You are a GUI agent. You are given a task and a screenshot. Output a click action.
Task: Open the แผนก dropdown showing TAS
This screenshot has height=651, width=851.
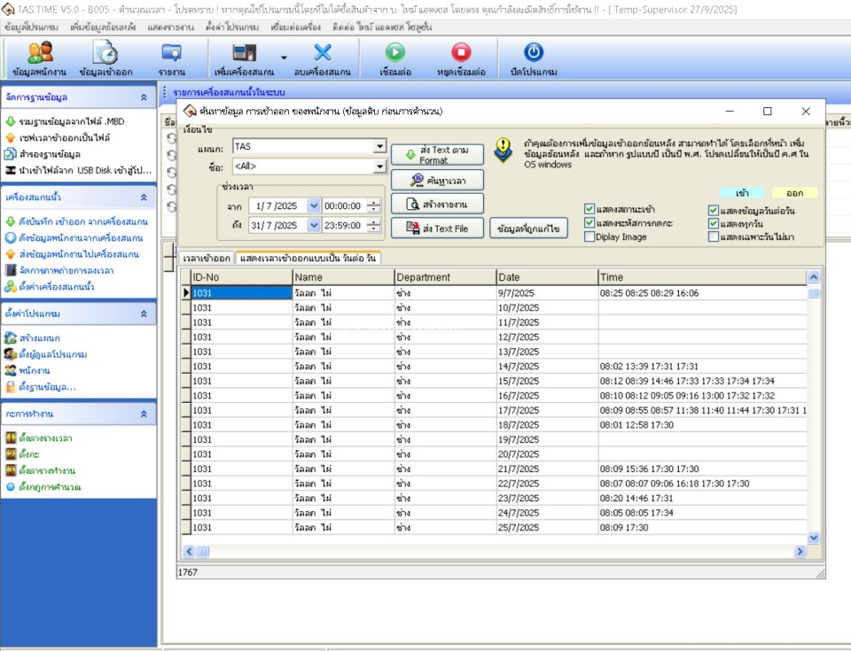click(379, 146)
